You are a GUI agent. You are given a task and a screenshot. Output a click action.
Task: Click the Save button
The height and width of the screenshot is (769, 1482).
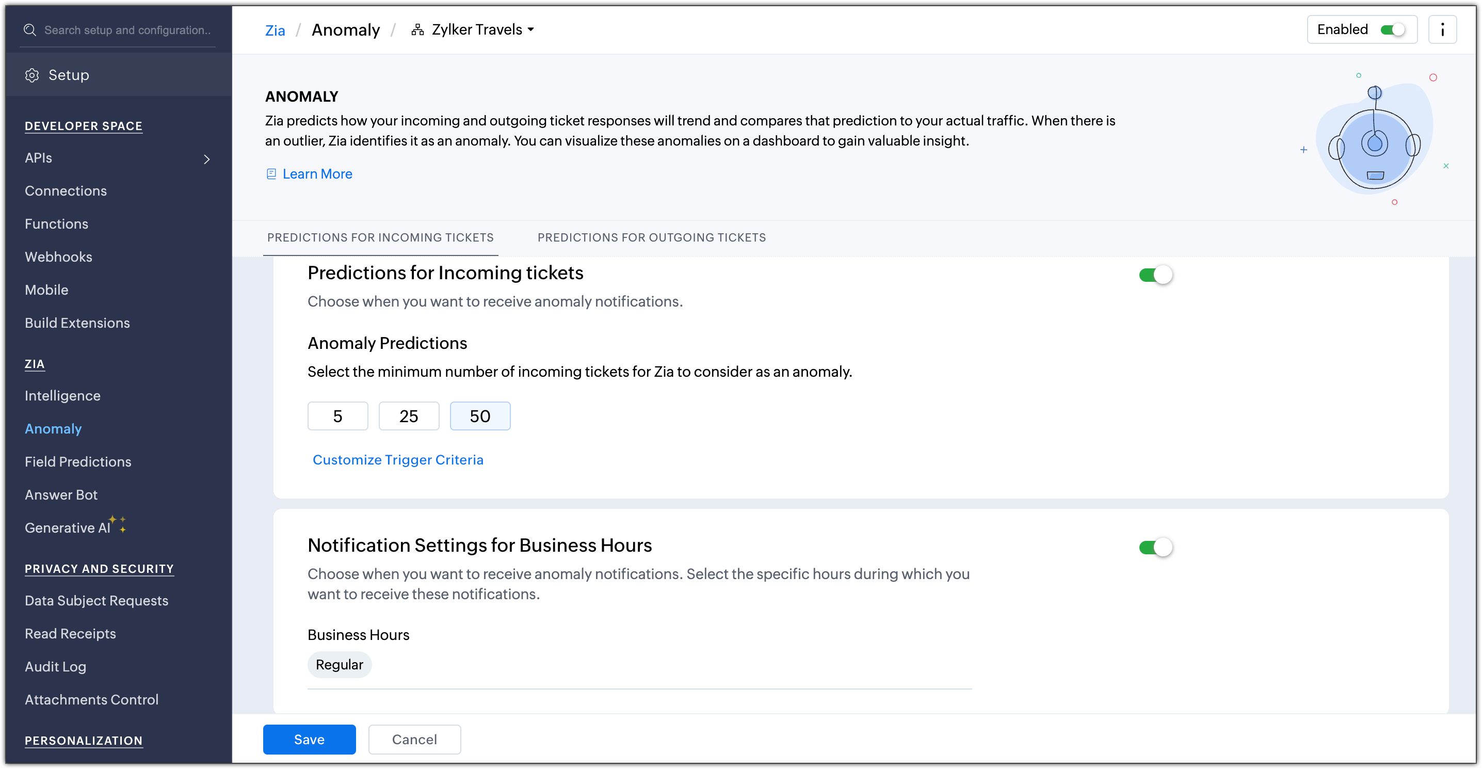309,740
